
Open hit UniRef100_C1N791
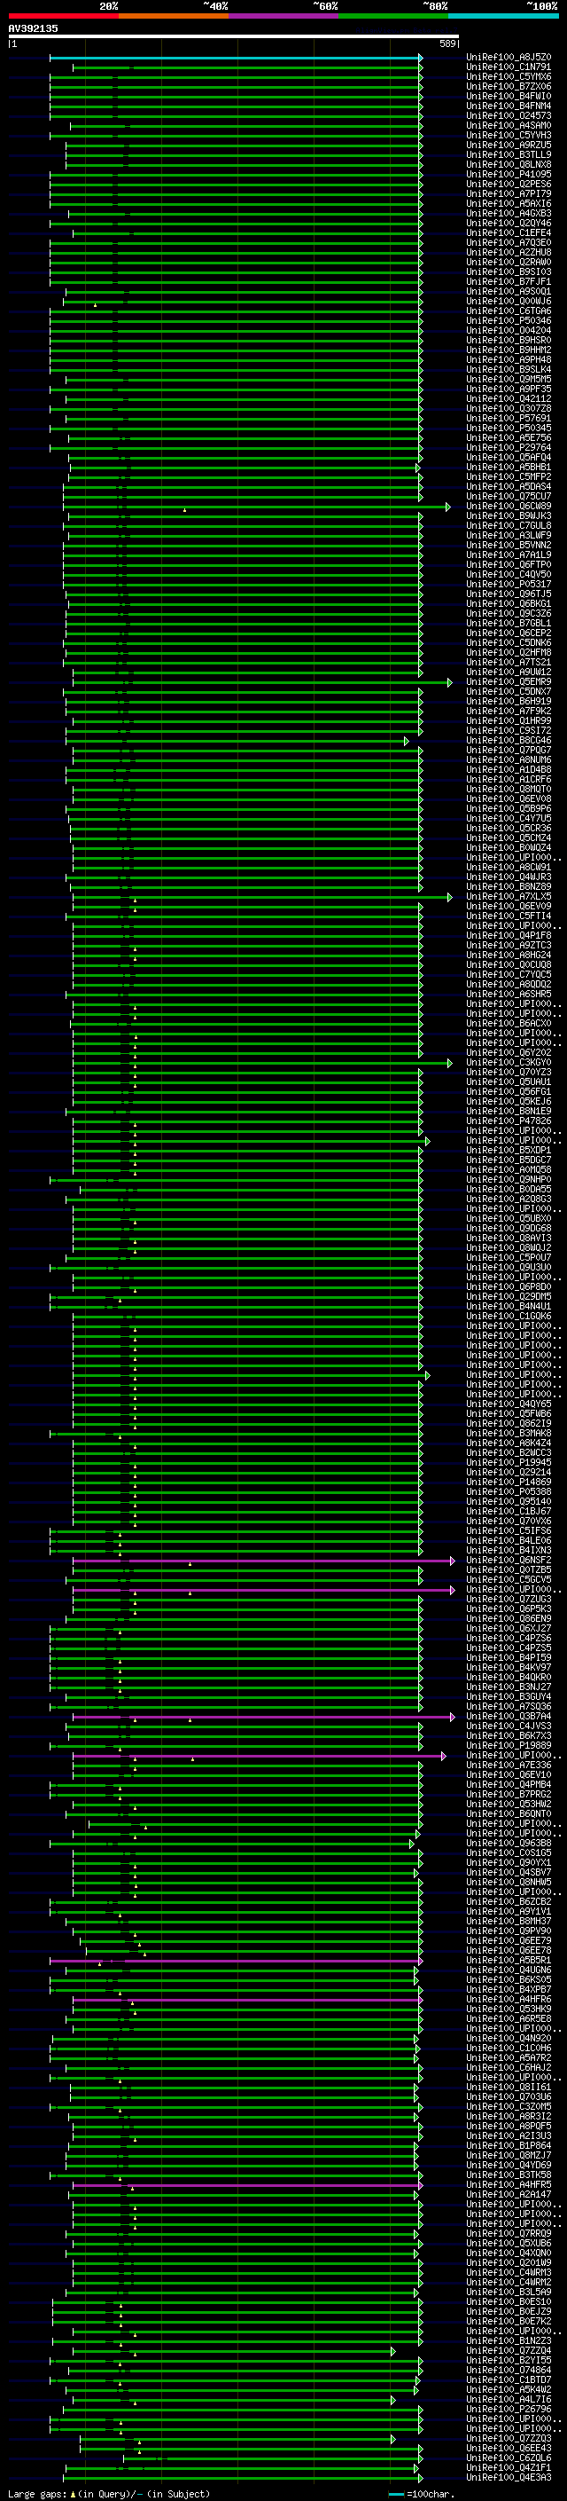(x=509, y=67)
